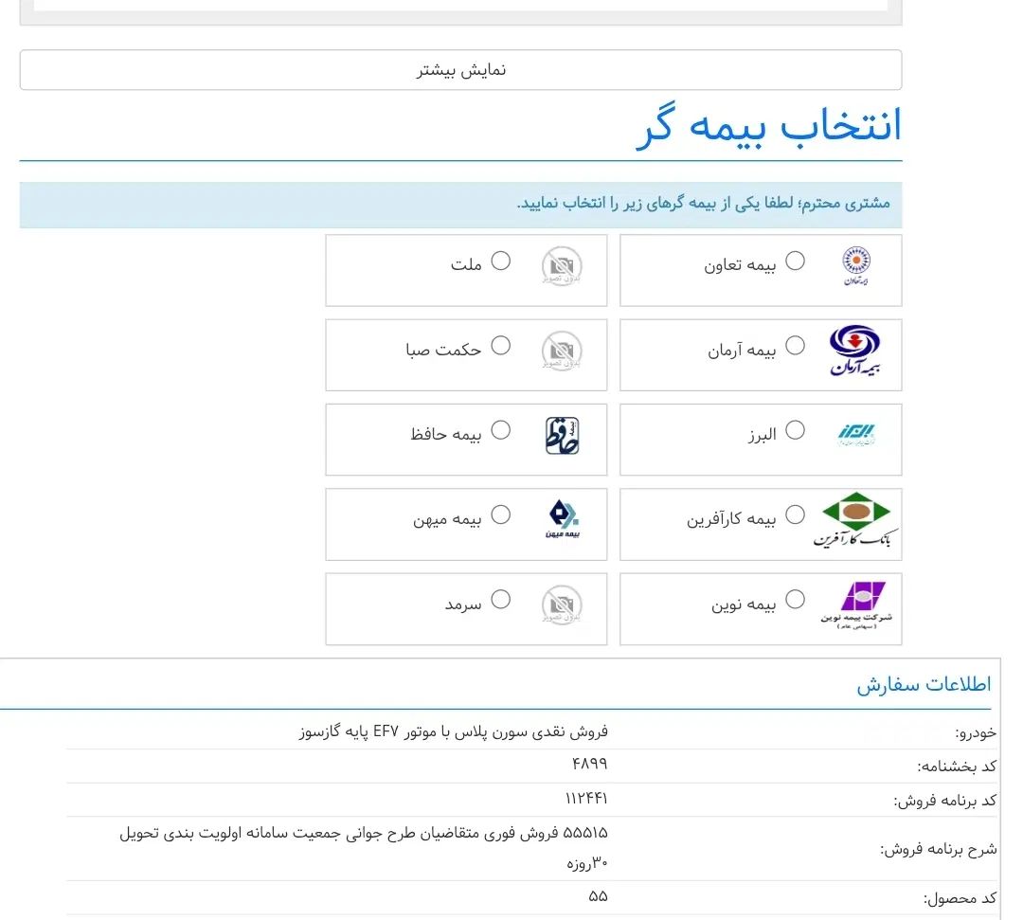Click the ۴۸۹۹ circular code value

(590, 764)
